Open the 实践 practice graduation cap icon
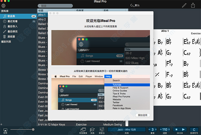Image resolution: width=201 pixels, height=135 pixels. 92,130
